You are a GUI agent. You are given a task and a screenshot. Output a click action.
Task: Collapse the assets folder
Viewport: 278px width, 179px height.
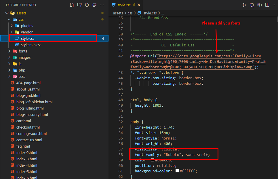[7, 13]
